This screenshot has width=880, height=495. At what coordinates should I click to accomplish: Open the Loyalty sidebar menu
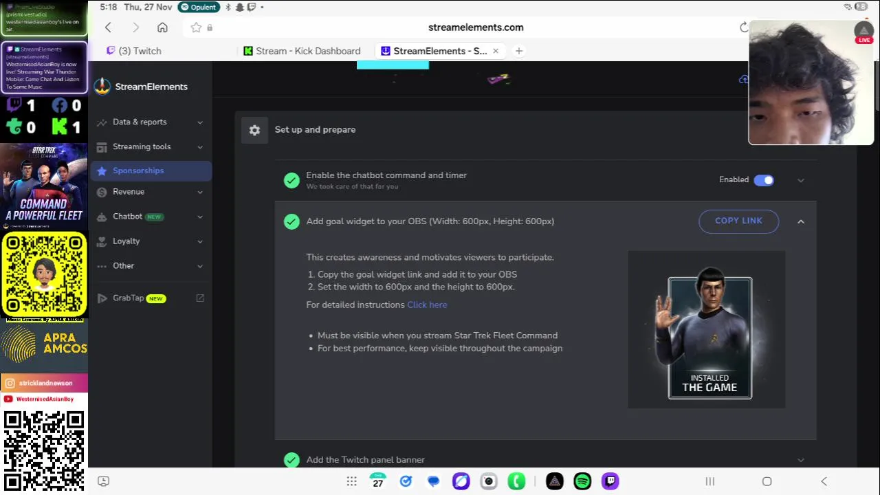point(151,241)
